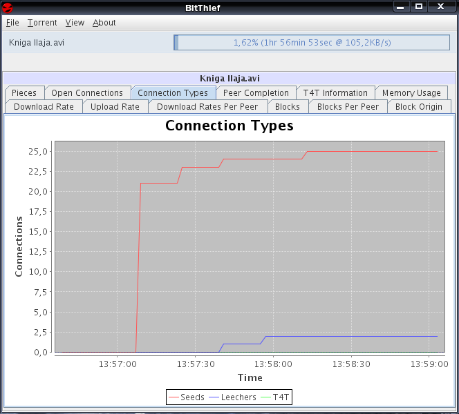Image resolution: width=459 pixels, height=414 pixels.
Task: Click the 0,0 axis value
Action: [40, 353]
